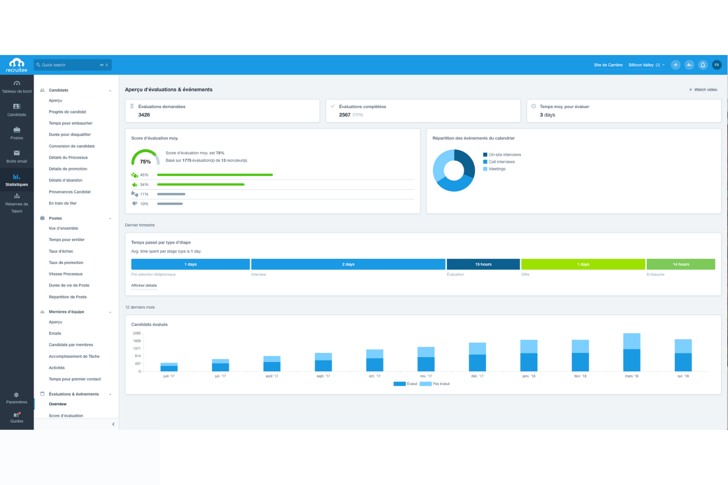Toggle the Pas évalué legend series

point(435,384)
